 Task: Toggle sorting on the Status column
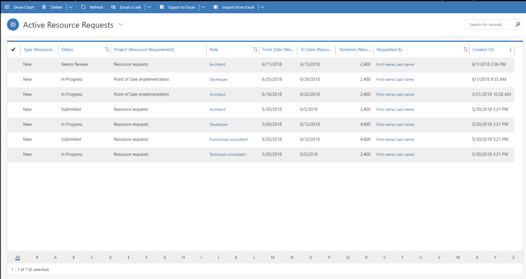(107, 49)
